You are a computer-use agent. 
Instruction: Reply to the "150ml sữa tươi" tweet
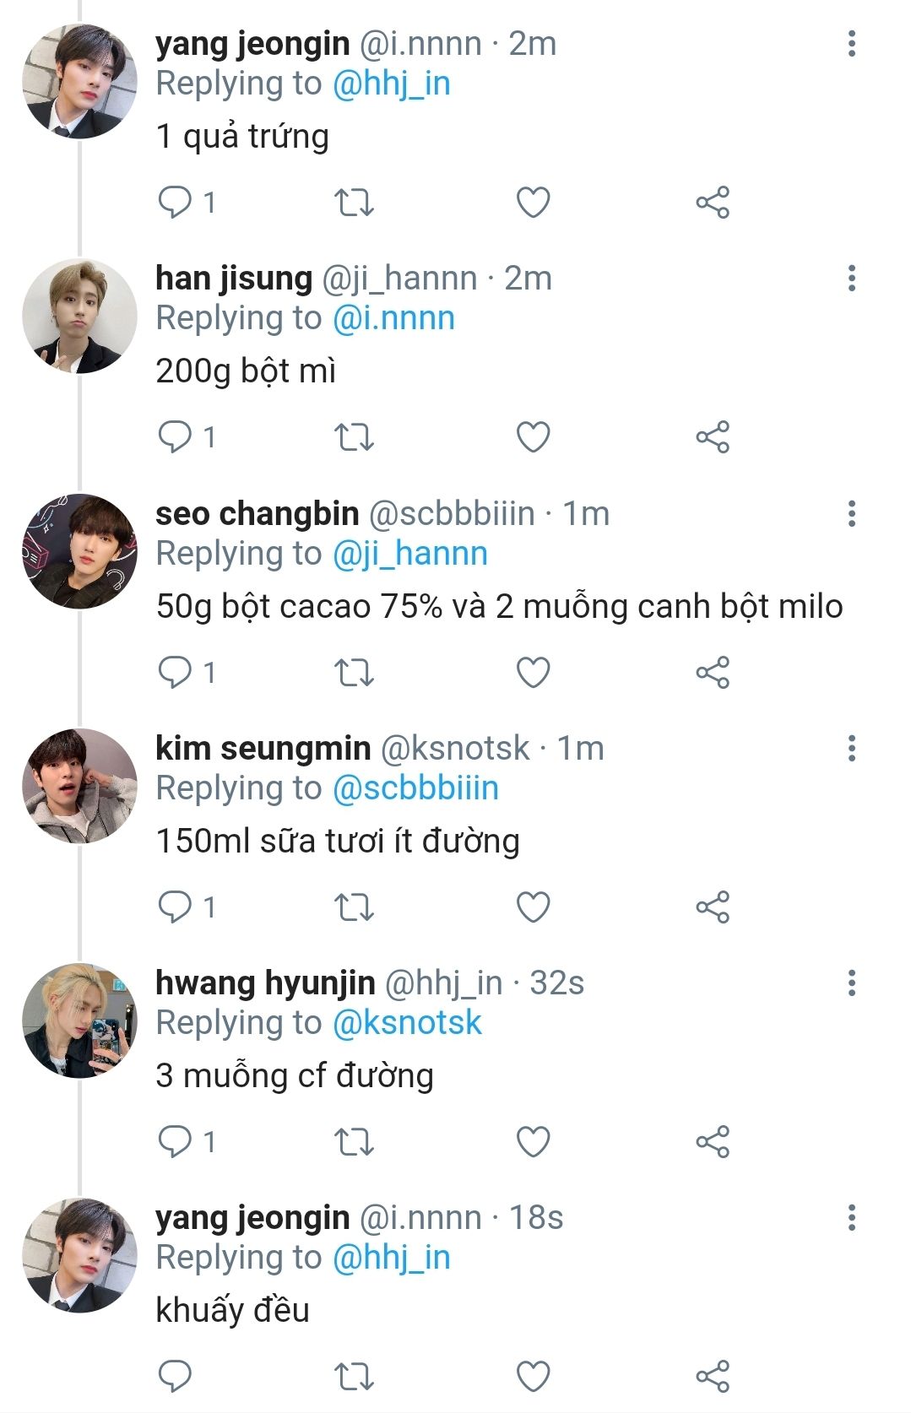click(176, 907)
